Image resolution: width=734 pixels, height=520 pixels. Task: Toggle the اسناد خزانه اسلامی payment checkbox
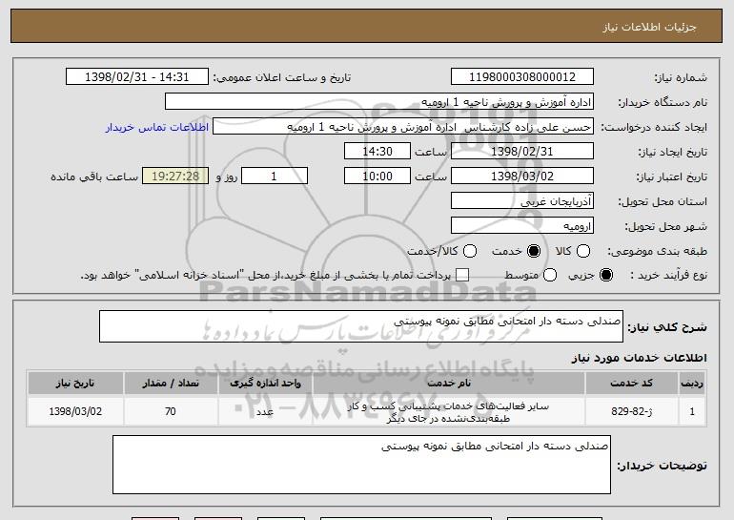pos(462,275)
